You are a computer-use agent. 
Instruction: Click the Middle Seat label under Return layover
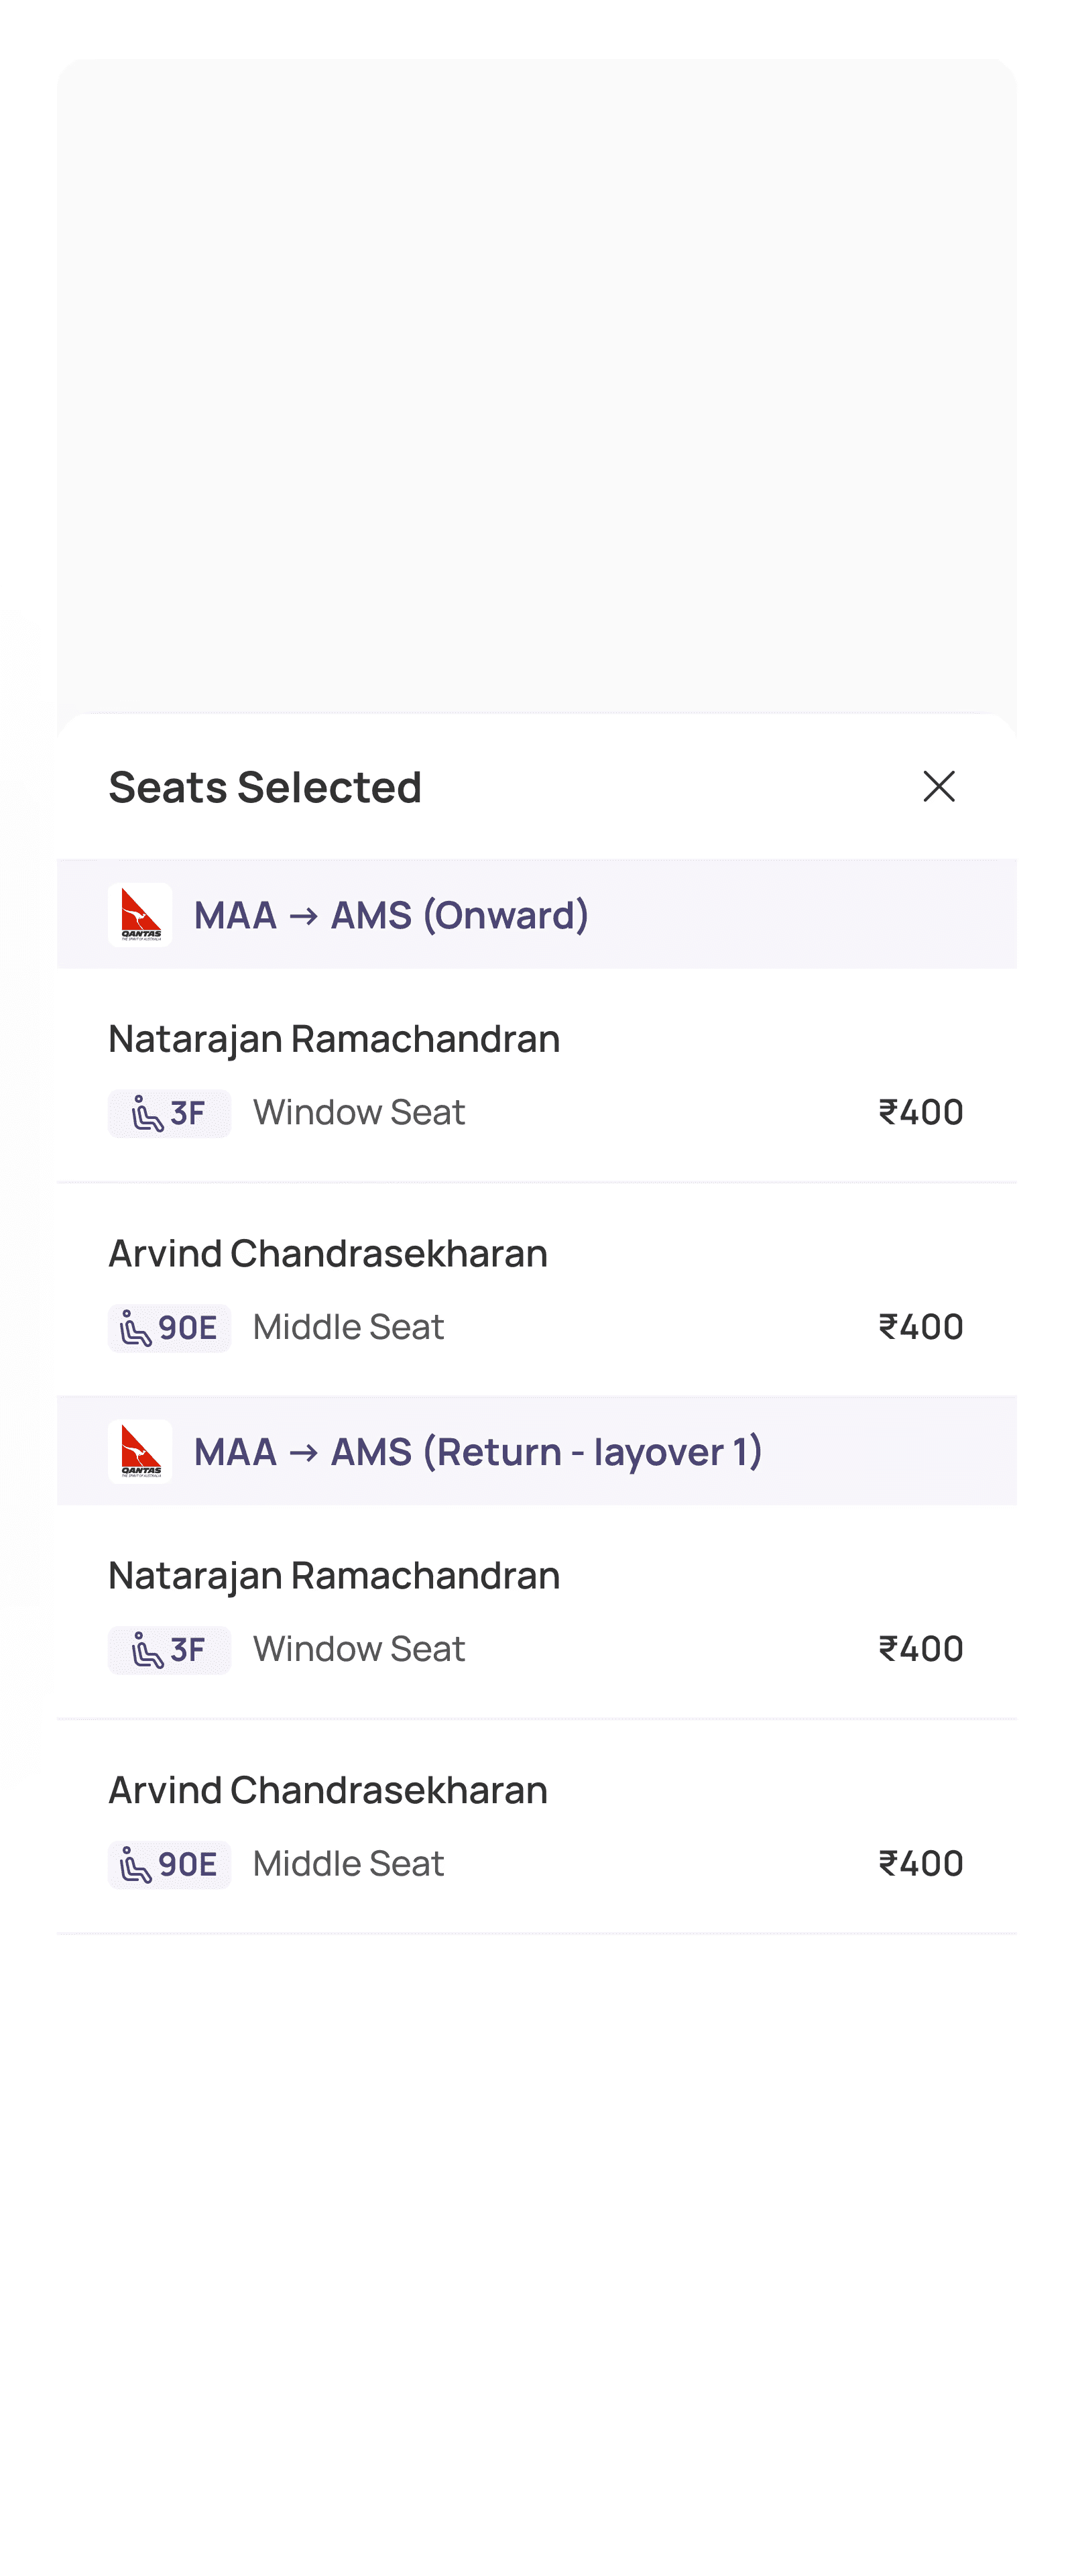click(x=348, y=1863)
